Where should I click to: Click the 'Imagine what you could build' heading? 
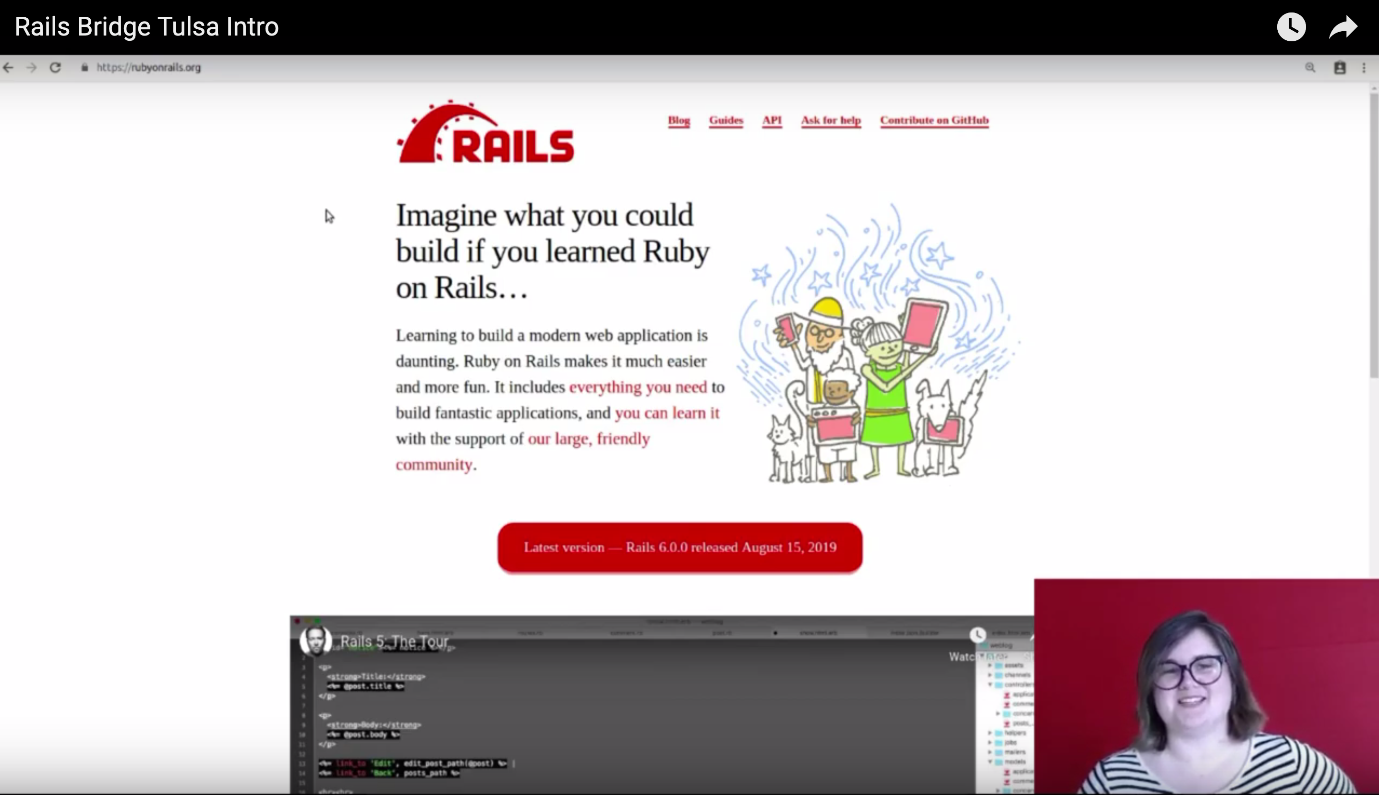click(553, 251)
